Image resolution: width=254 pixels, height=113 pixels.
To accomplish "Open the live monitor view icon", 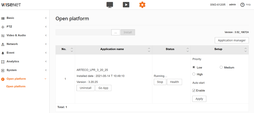I will [110, 5].
